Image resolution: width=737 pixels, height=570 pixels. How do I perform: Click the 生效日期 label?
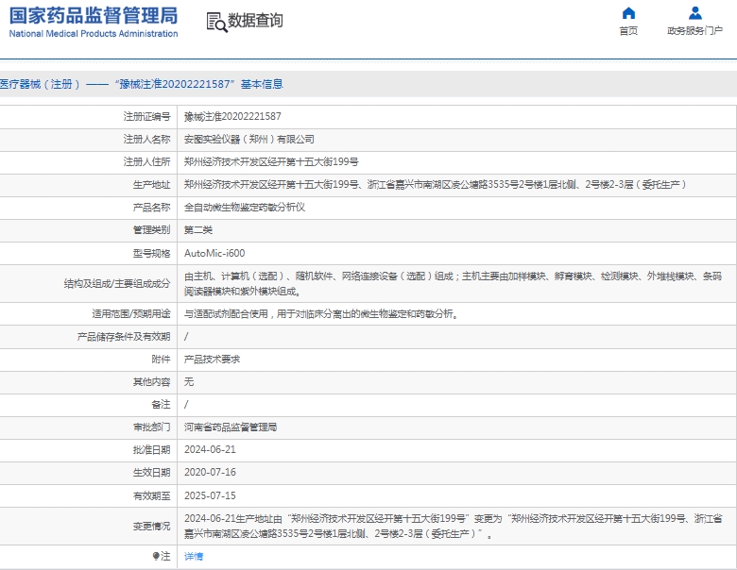(x=151, y=473)
